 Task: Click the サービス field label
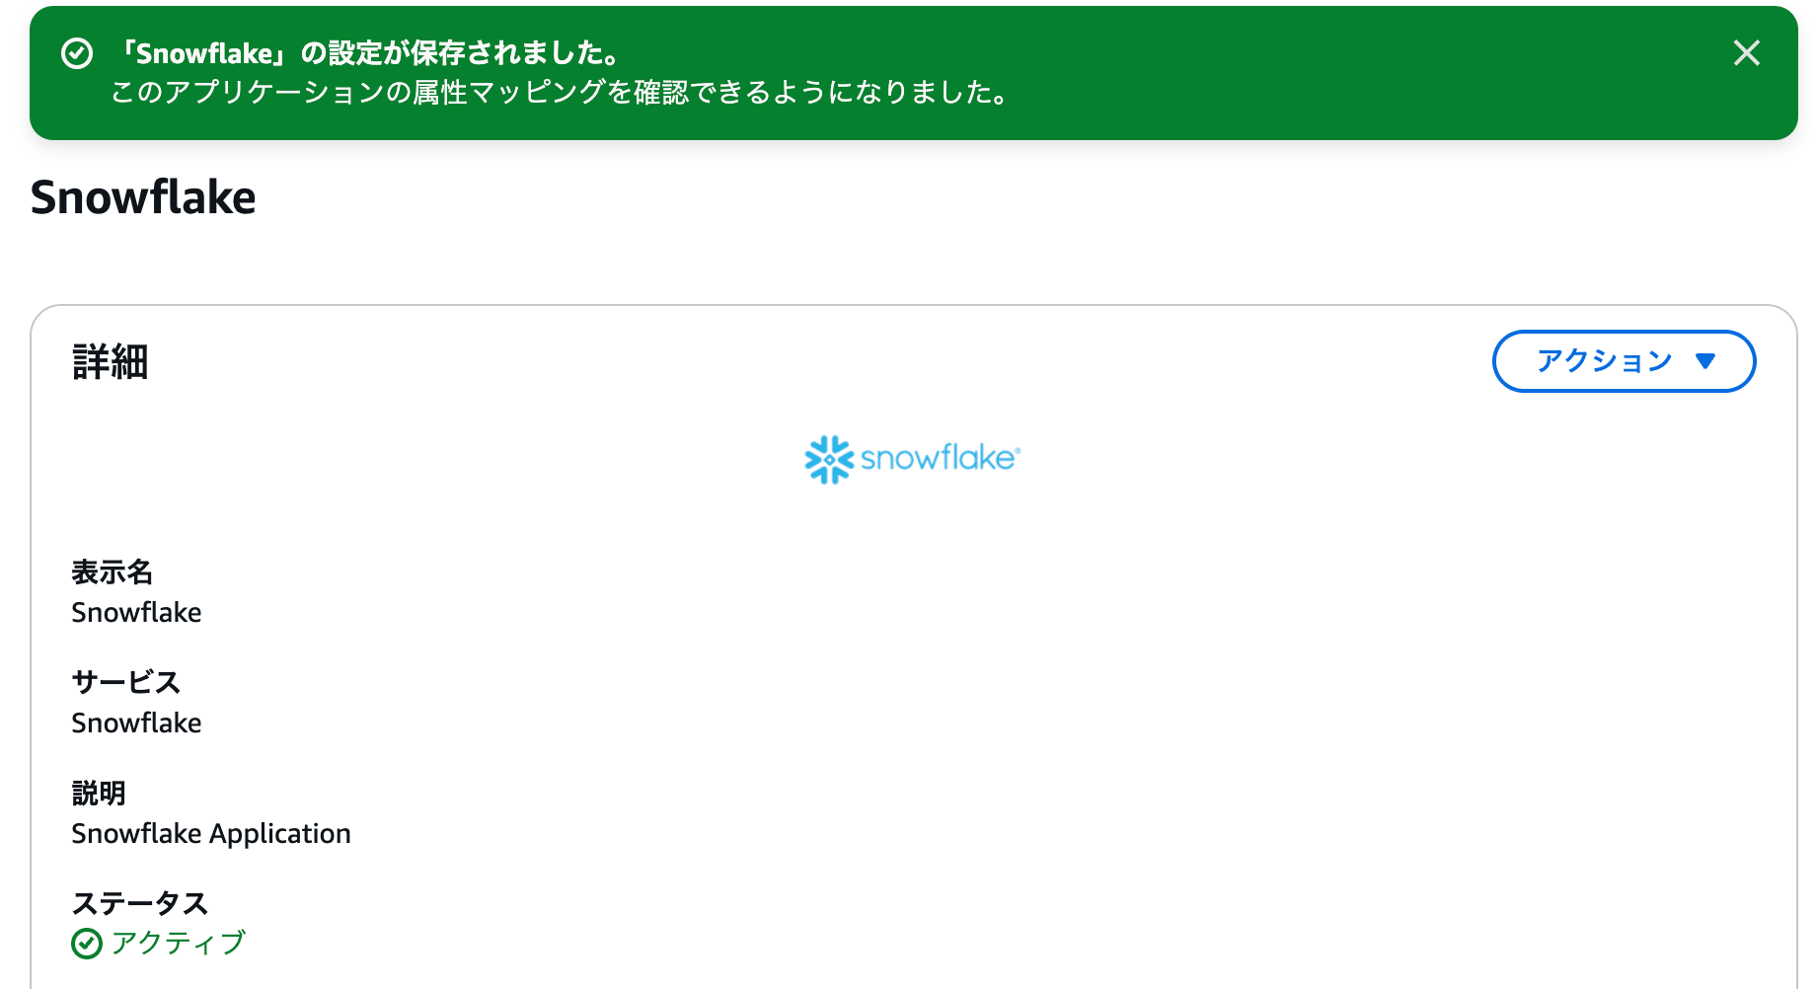pos(125,682)
